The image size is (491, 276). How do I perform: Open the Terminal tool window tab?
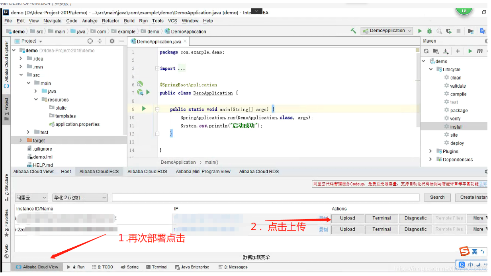[156, 267]
